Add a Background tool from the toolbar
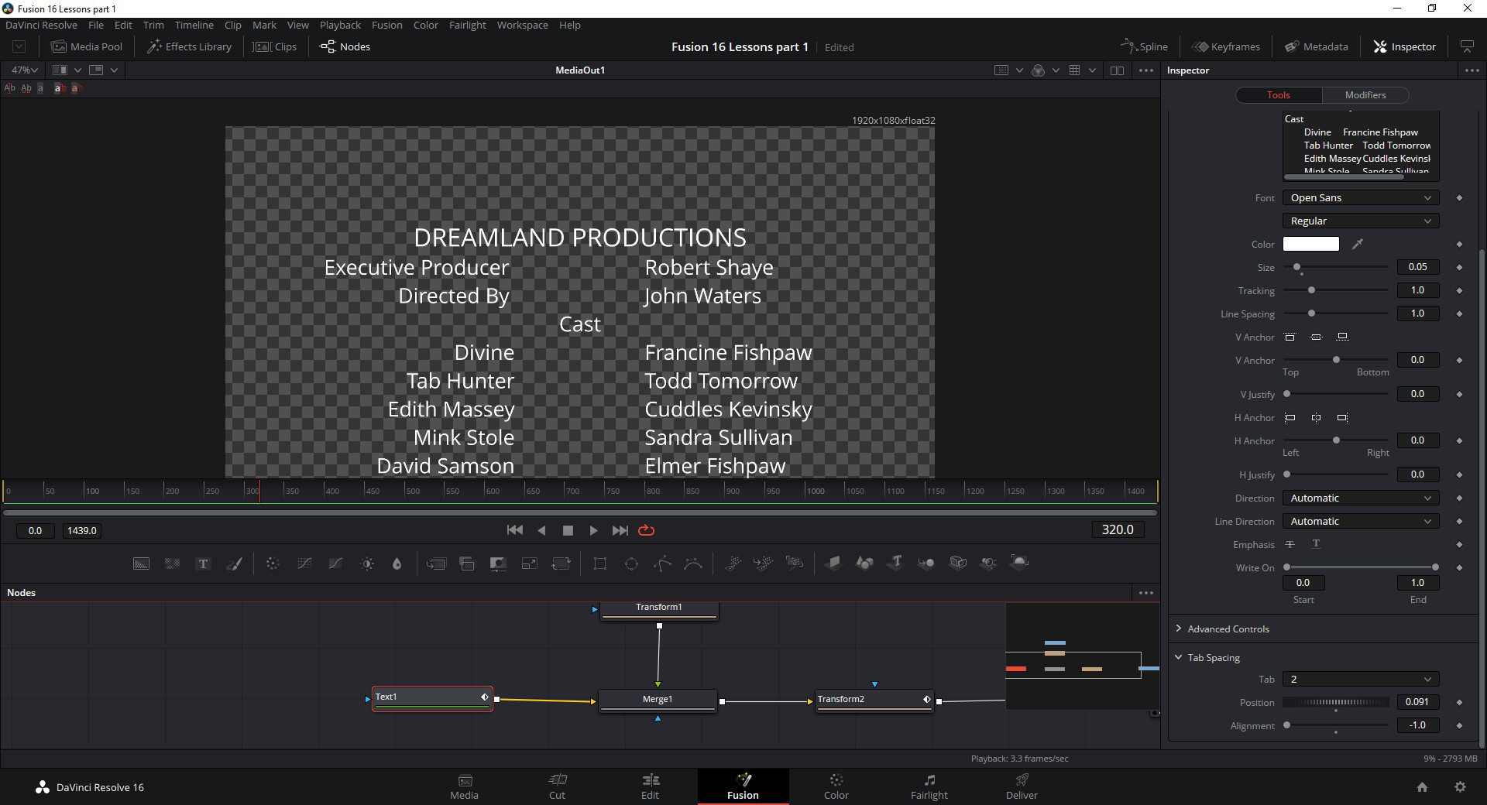Image resolution: width=1487 pixels, height=805 pixels. [x=141, y=563]
